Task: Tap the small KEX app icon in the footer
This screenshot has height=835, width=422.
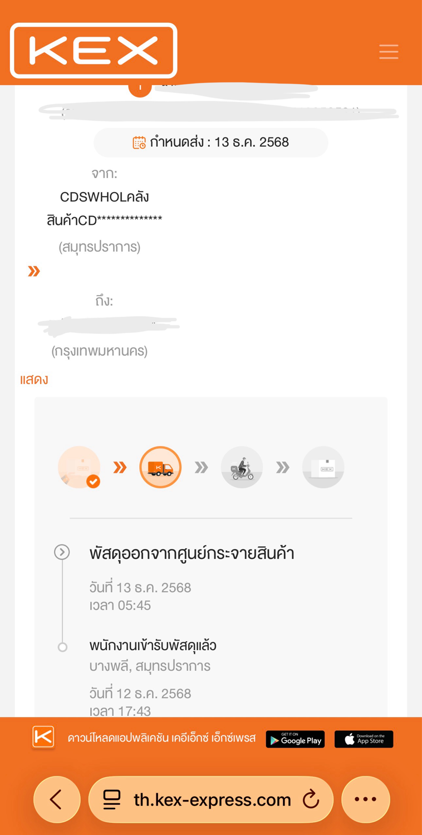Action: (43, 738)
